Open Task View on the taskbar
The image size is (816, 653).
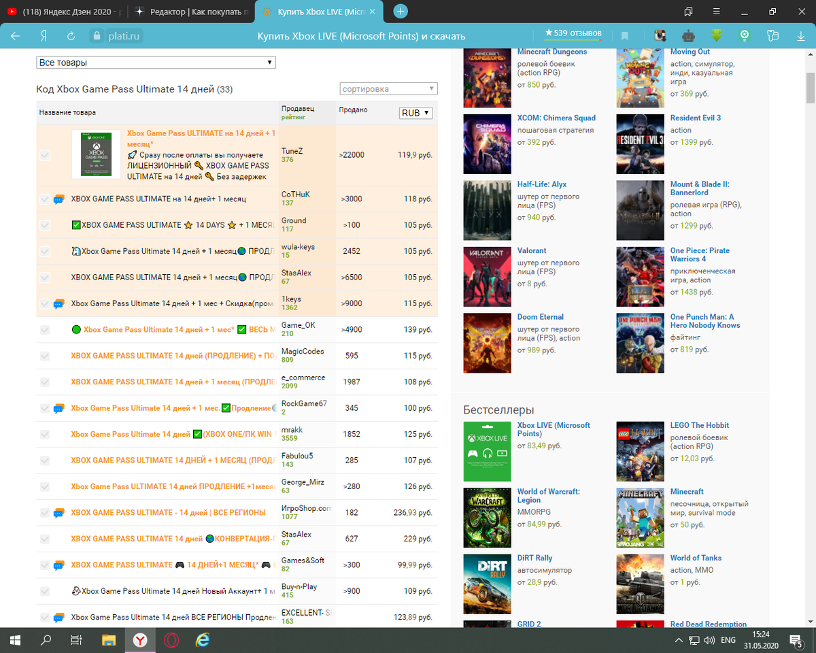77,640
